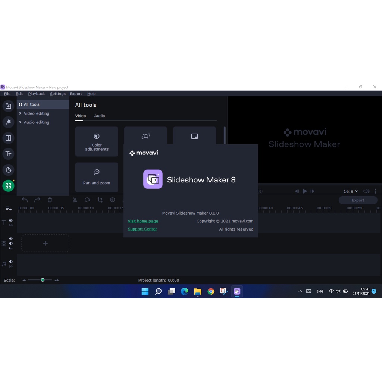Click the timeline Scale slider handle
This screenshot has width=382, height=382.
click(x=43, y=280)
